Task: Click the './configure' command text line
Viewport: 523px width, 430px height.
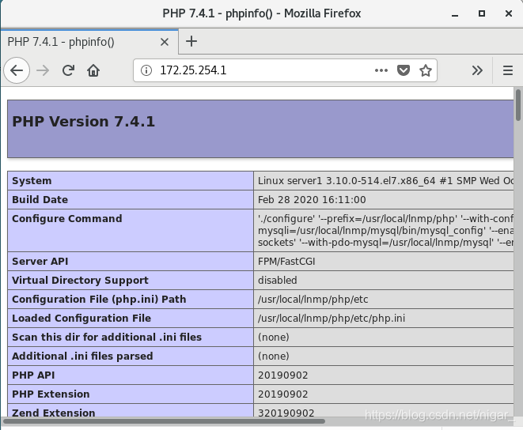Action: coord(385,219)
